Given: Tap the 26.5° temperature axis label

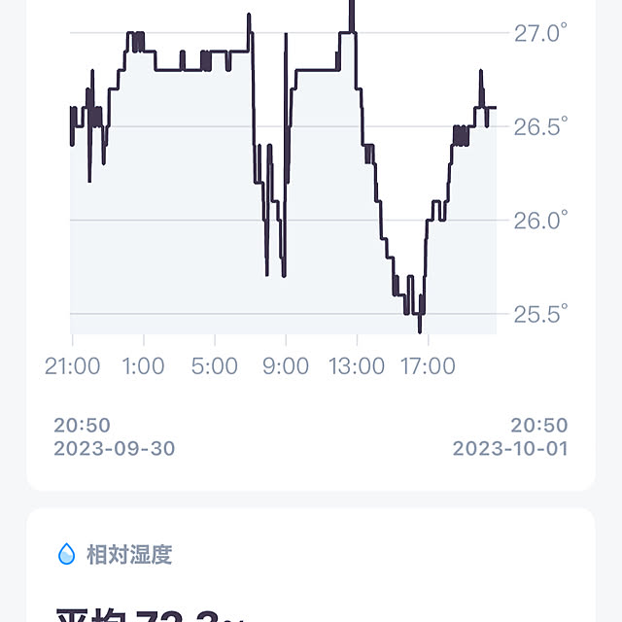Looking at the screenshot, I should 540,126.
